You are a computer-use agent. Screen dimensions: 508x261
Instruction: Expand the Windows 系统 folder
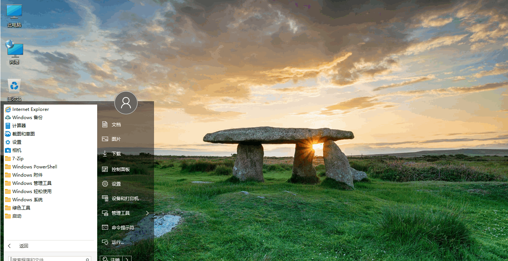(x=50, y=200)
